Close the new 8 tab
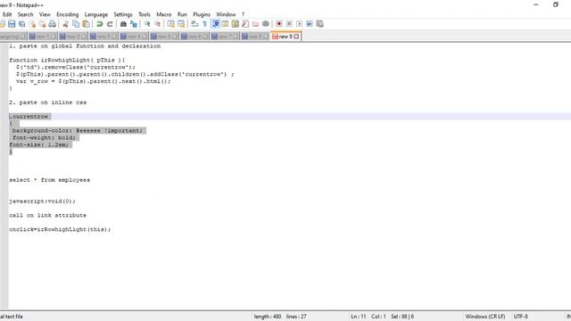The height and width of the screenshot is (321, 571). [x=266, y=37]
